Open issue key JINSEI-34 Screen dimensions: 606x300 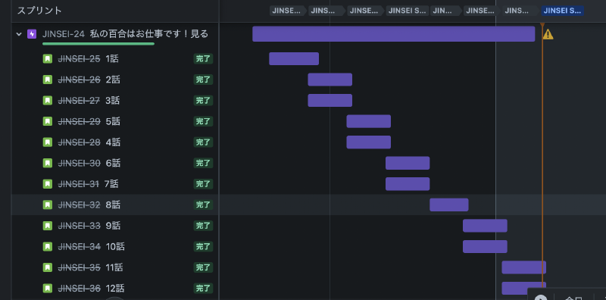79,246
